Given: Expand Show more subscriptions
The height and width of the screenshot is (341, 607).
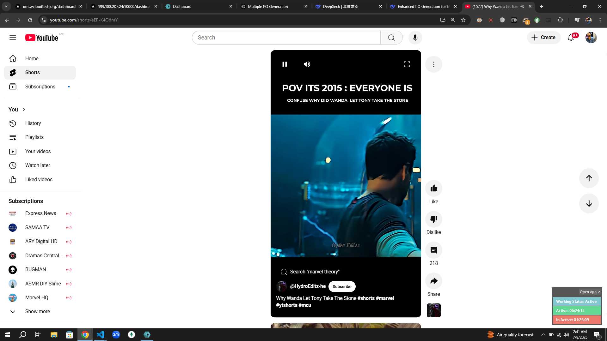Looking at the screenshot, I should pos(40,312).
